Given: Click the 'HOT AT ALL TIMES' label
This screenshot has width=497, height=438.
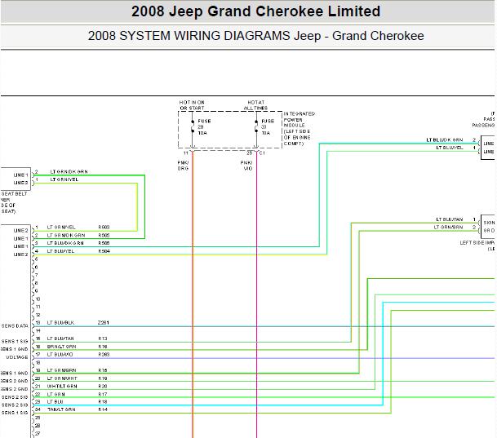Looking at the screenshot, I should [255, 105].
